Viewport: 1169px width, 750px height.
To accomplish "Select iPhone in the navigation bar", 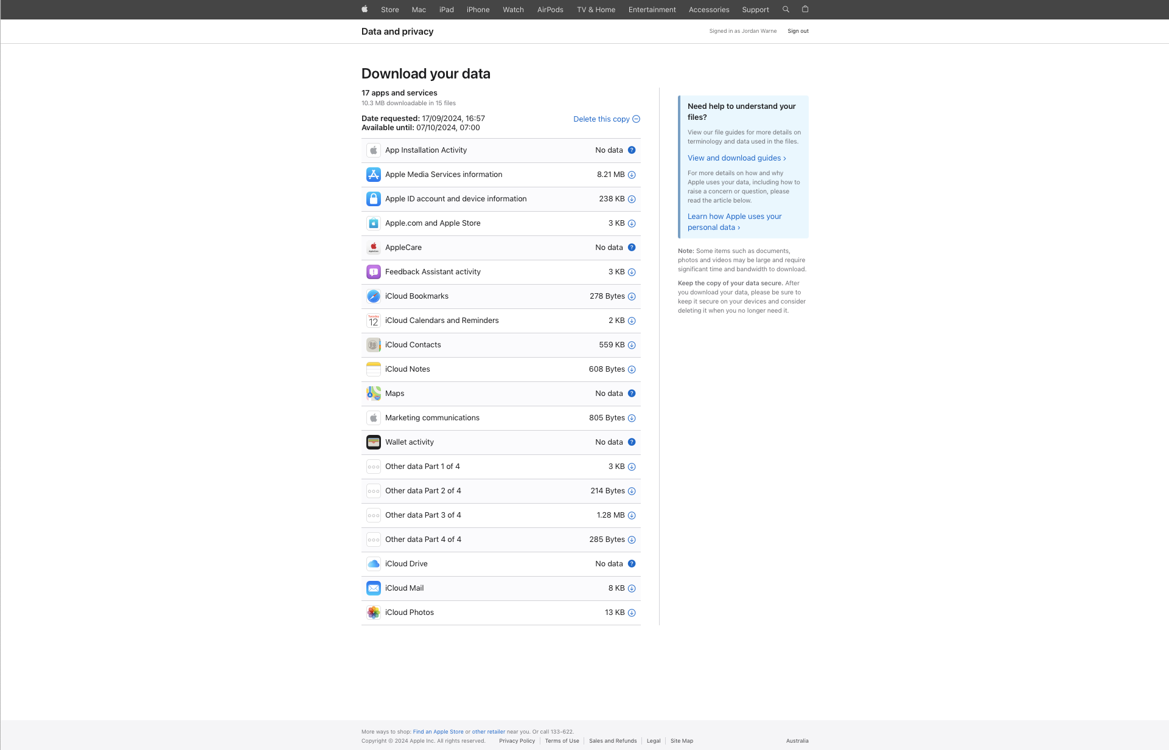I will coord(478,10).
